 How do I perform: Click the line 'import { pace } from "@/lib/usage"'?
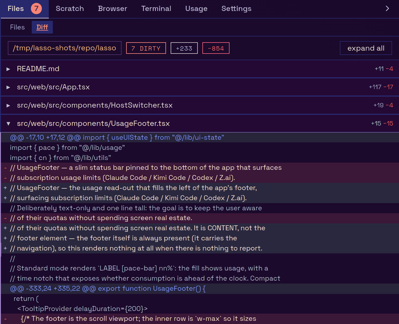[x=200, y=148]
